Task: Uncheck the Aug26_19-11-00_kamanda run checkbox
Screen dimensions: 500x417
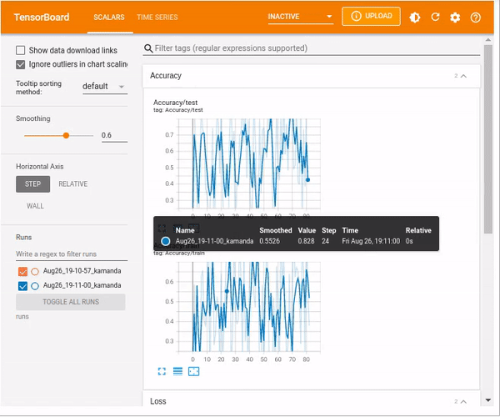Action: pos(22,286)
